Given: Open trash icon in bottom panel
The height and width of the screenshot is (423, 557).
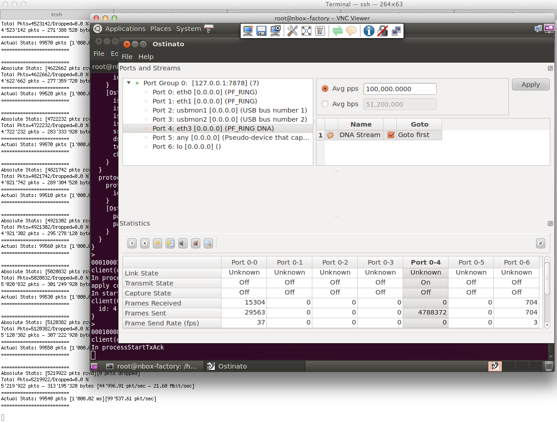Looking at the screenshot, I should coord(549,366).
